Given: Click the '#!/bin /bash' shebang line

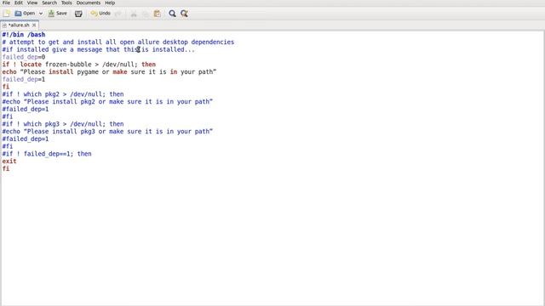Looking at the screenshot, I should tap(24, 35).
